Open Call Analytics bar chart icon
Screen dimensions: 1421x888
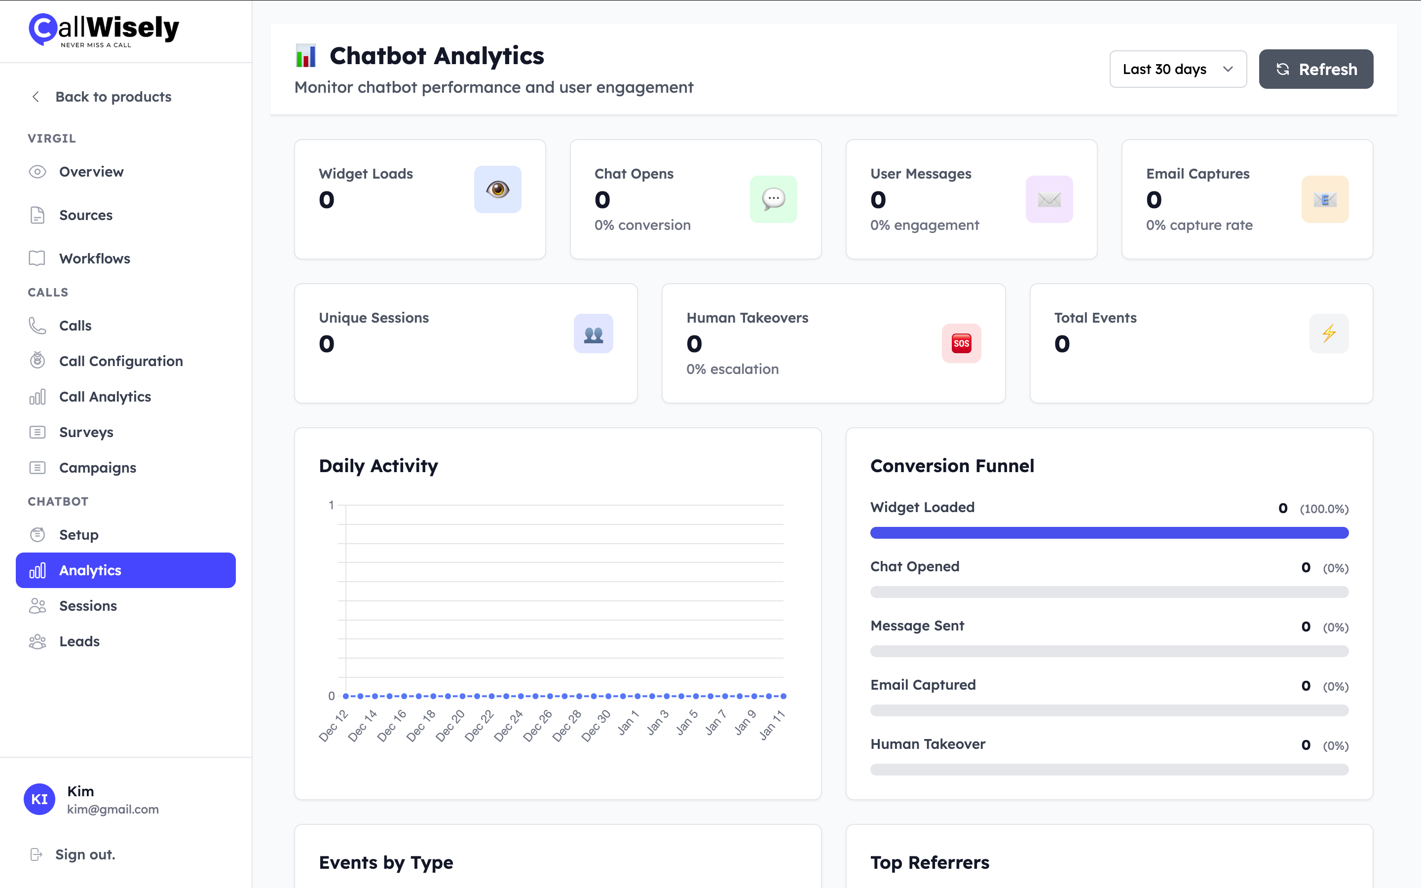coord(37,397)
